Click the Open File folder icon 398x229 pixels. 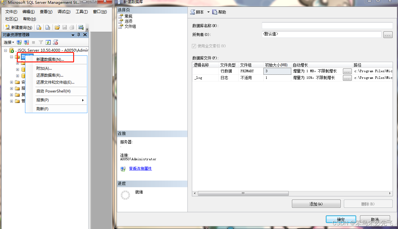click(57, 28)
